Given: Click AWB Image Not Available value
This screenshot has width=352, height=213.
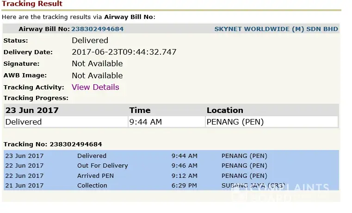Looking at the screenshot, I should tap(97, 75).
